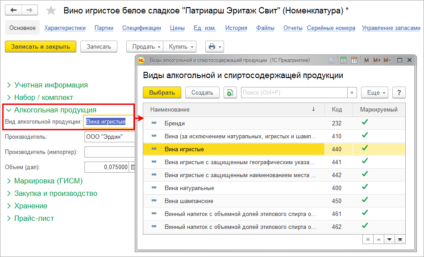Click the Создать button
The height and width of the screenshot is (257, 424).
202,93
